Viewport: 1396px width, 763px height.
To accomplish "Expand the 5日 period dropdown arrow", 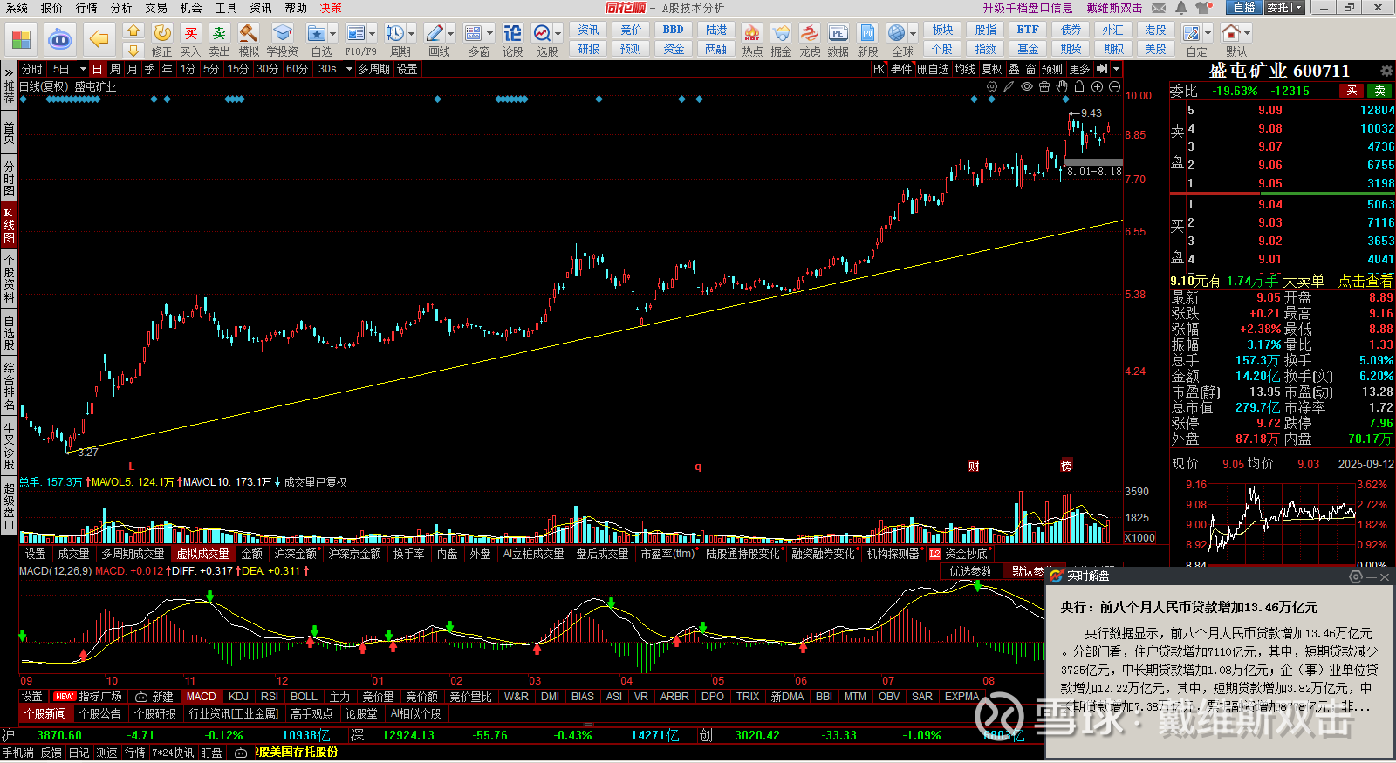I will pyautogui.click(x=83, y=69).
